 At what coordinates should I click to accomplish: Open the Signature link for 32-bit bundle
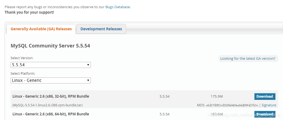coord(269,105)
